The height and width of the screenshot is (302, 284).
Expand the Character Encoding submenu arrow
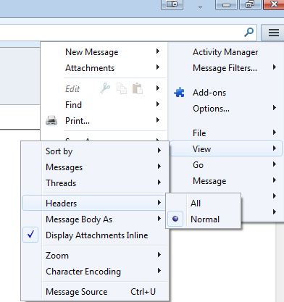(x=159, y=271)
